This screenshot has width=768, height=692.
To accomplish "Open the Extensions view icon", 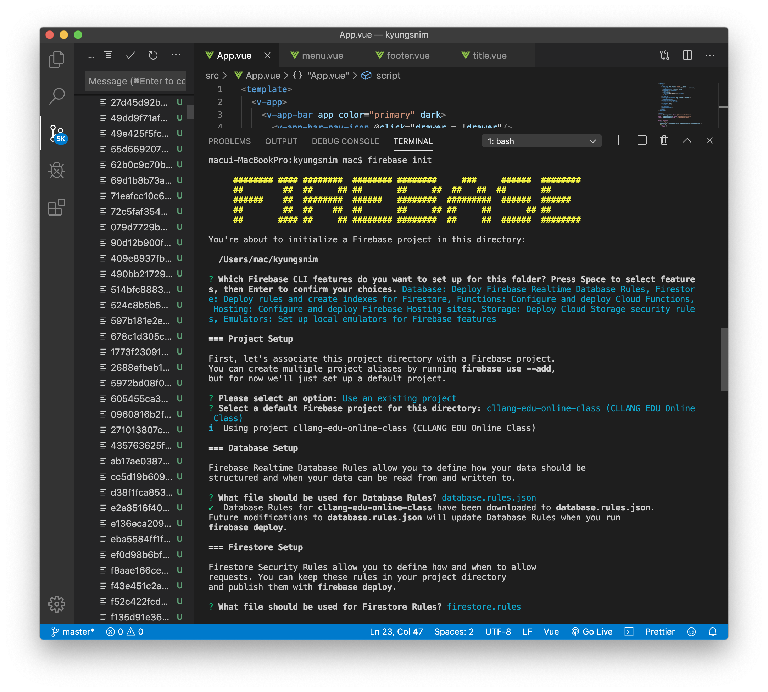I will pos(57,207).
